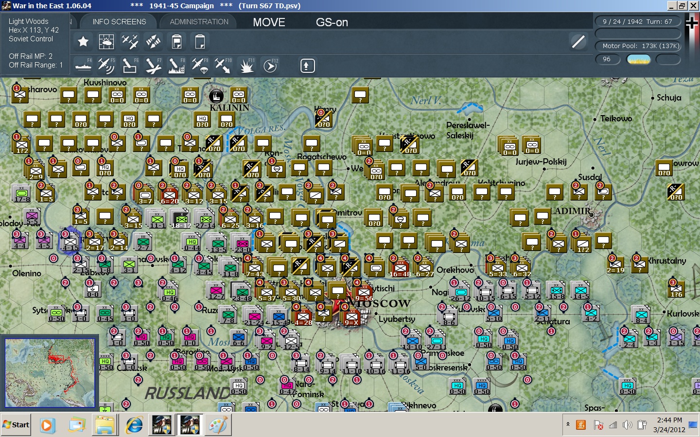The height and width of the screenshot is (437, 700).
Task: Select the 7=43 Soviet unit stack
Action: (x=254, y=267)
